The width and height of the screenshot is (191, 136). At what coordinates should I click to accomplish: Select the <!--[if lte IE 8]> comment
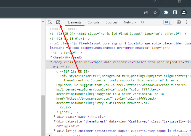pyautogui.click(x=73, y=71)
